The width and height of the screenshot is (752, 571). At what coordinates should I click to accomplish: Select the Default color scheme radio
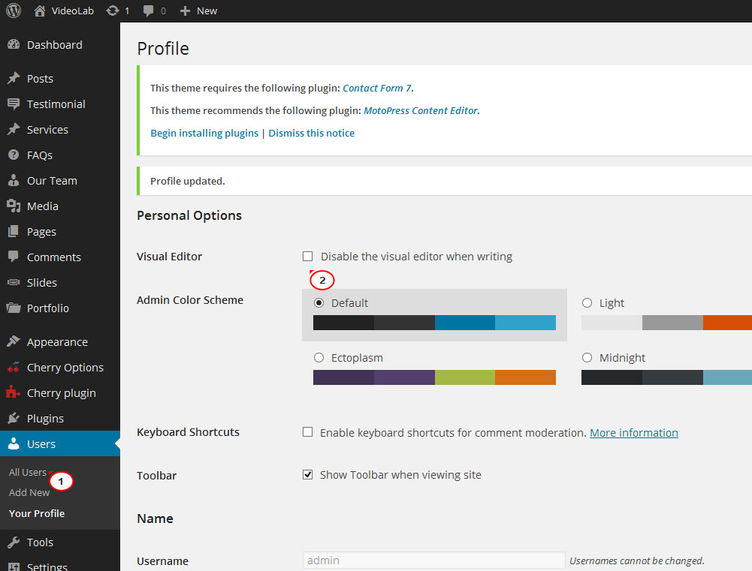tap(319, 302)
